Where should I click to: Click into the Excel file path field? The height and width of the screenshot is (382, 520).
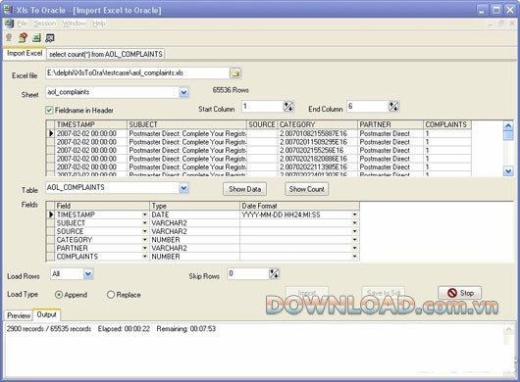pos(137,72)
